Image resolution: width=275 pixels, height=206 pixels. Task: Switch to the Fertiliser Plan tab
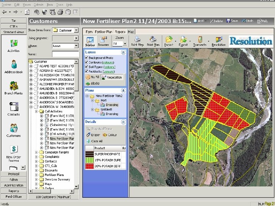[104, 32]
